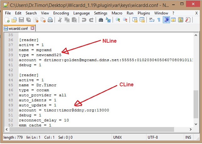Open the Macro menu
Image resolution: width=202 pixels, height=144 pixels.
tap(117, 13)
